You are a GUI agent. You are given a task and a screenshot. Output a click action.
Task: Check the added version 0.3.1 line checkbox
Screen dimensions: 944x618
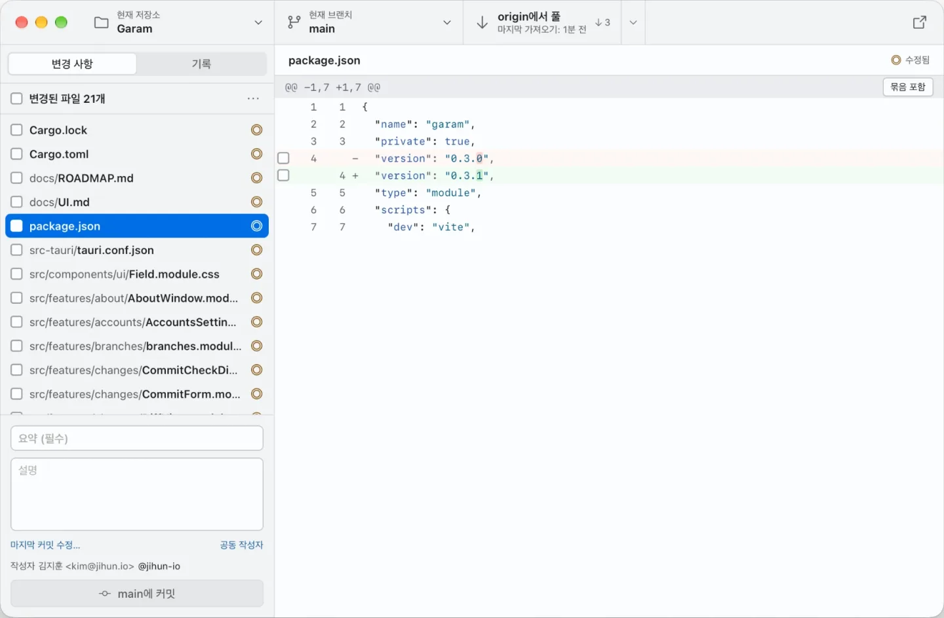click(x=283, y=175)
